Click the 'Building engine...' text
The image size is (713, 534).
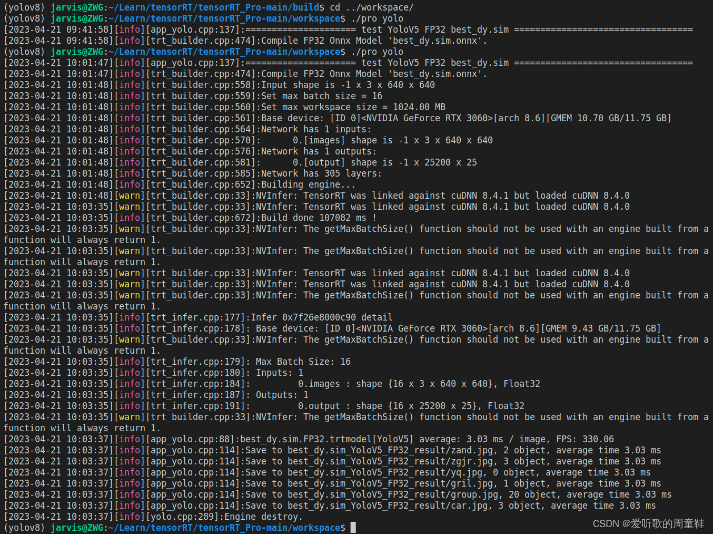coord(308,185)
